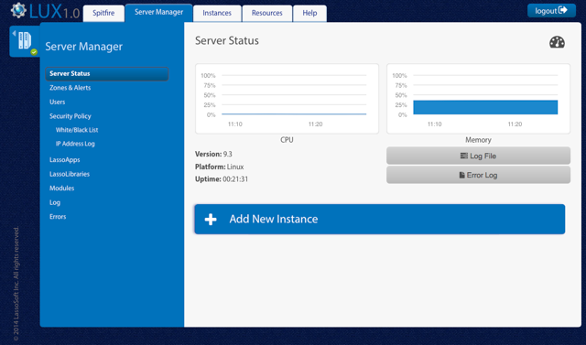The image size is (586, 345).
Task: Click Add New Instance button
Action: pyautogui.click(x=380, y=220)
